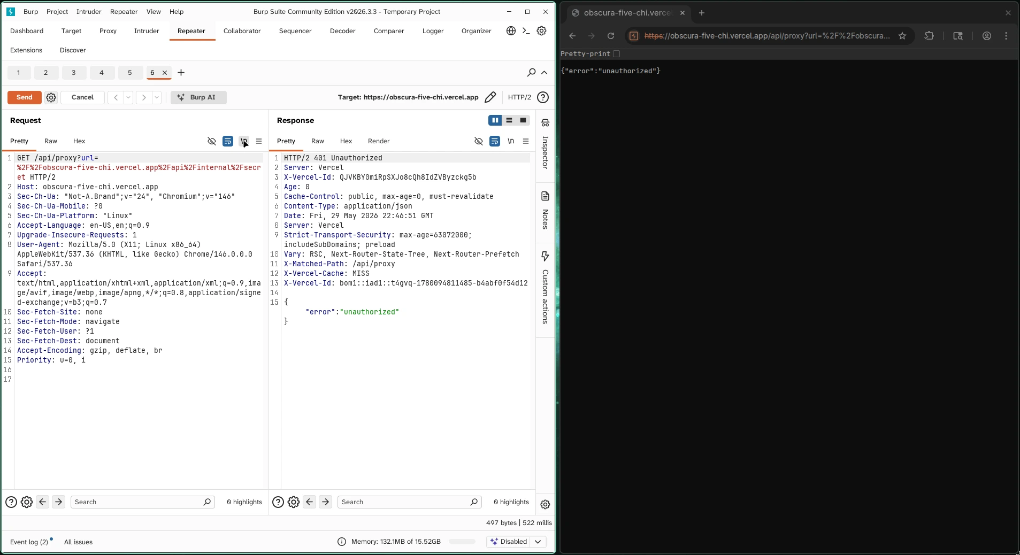
Task: Click the Burp AI button
Action: point(198,97)
